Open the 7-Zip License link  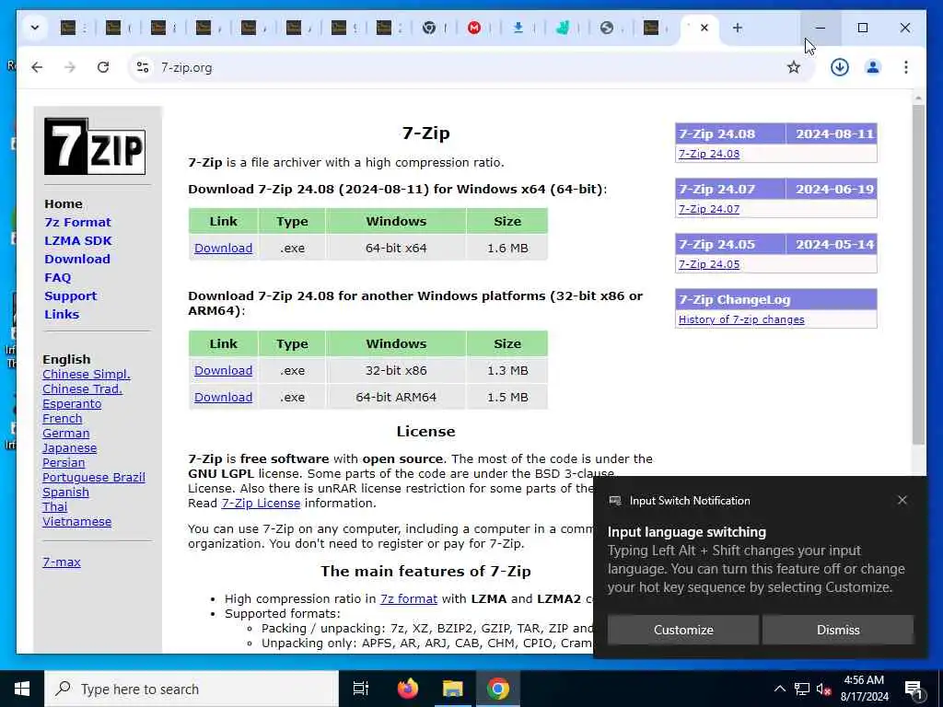pyautogui.click(x=261, y=504)
